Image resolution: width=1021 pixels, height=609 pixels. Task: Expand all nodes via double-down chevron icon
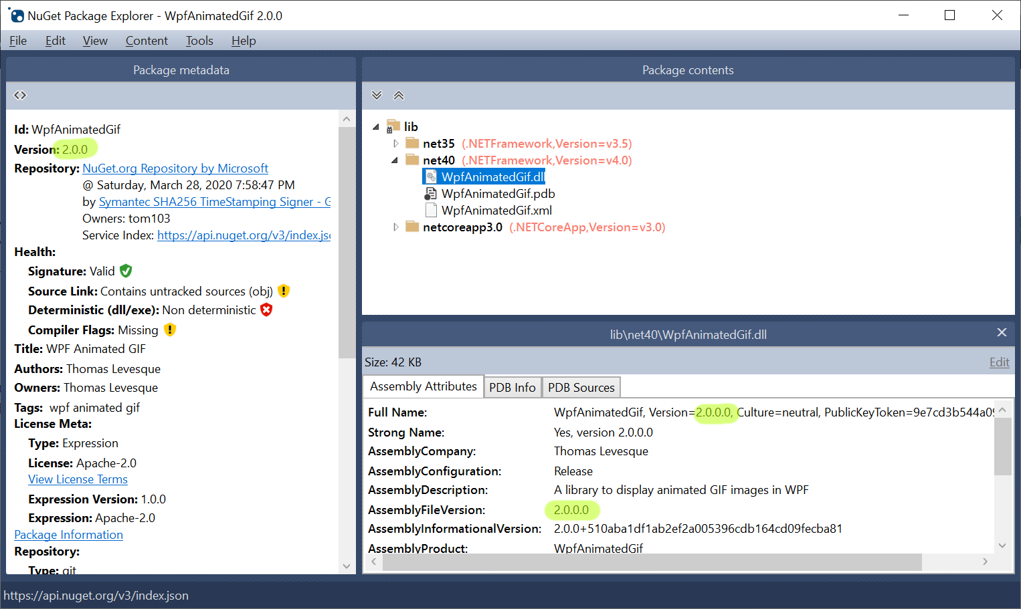[377, 95]
